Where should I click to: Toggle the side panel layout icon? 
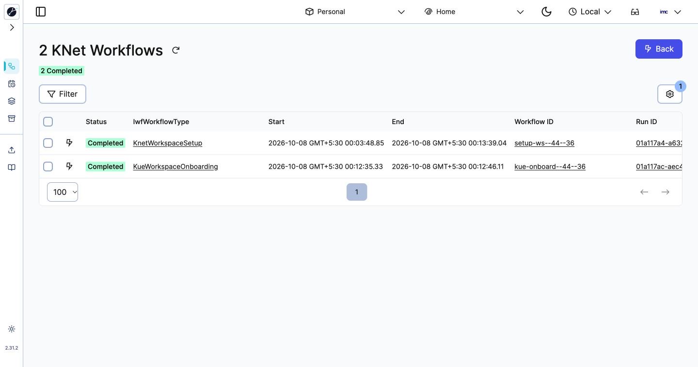click(x=41, y=12)
